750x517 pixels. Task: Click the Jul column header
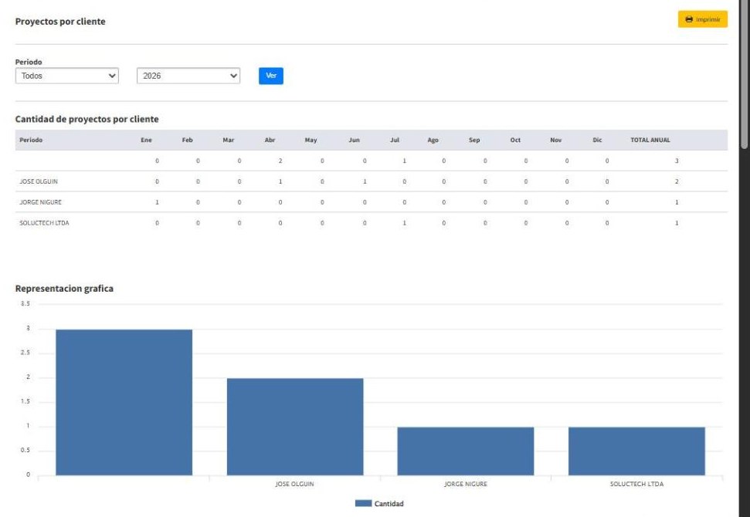point(395,140)
